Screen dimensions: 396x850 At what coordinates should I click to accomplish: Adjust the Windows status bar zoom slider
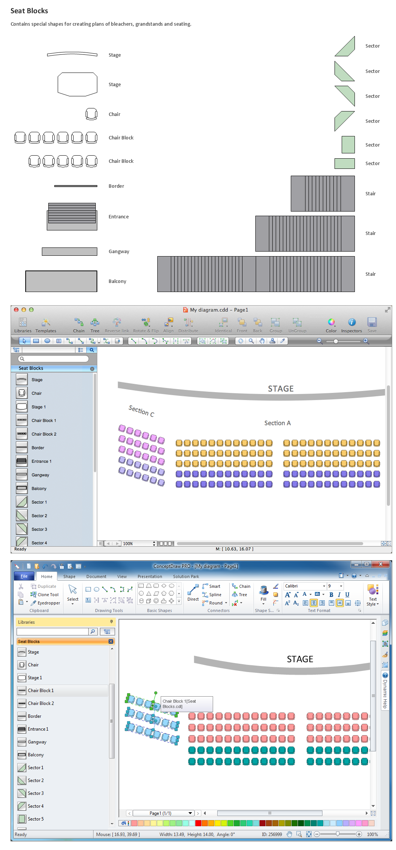coord(338,834)
